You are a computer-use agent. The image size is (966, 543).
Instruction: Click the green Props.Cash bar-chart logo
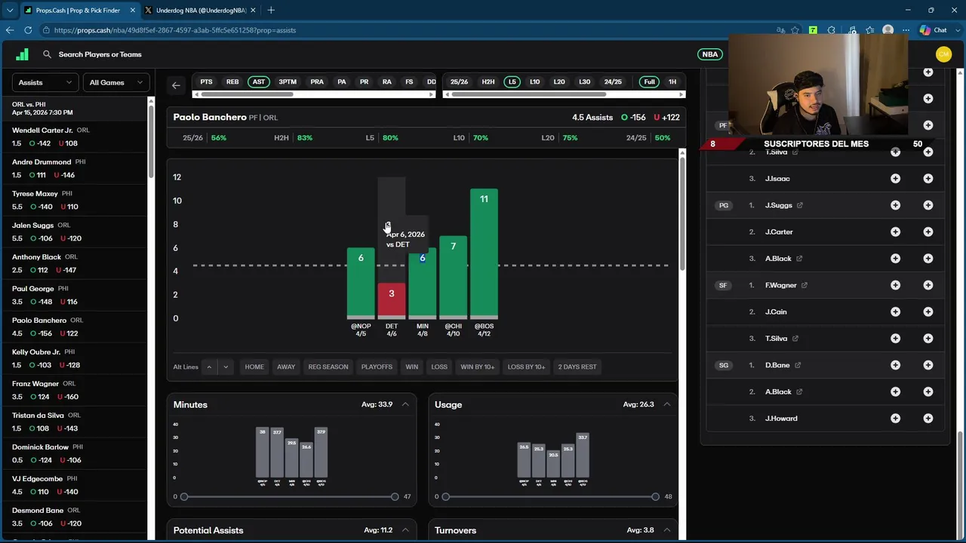[23, 54]
